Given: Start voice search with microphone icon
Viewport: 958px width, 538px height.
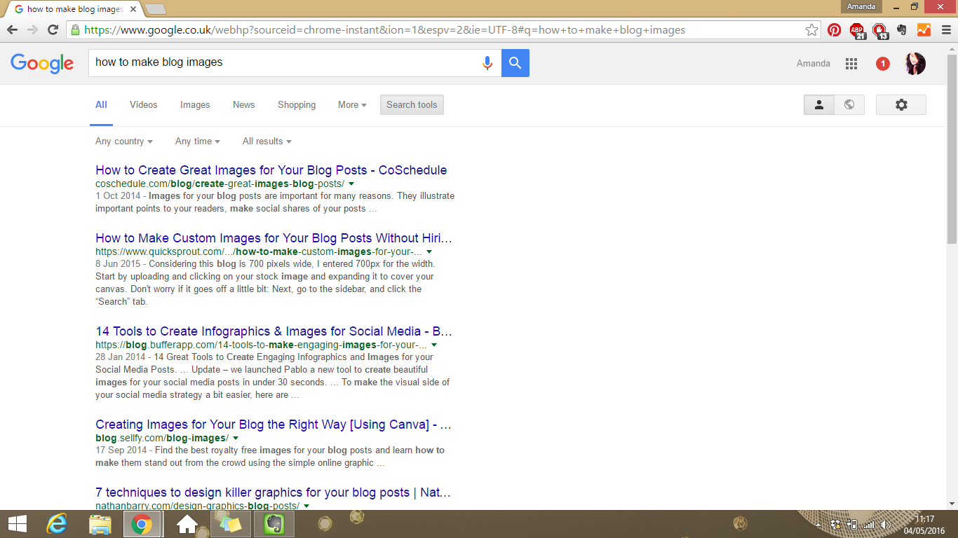Looking at the screenshot, I should click(487, 63).
